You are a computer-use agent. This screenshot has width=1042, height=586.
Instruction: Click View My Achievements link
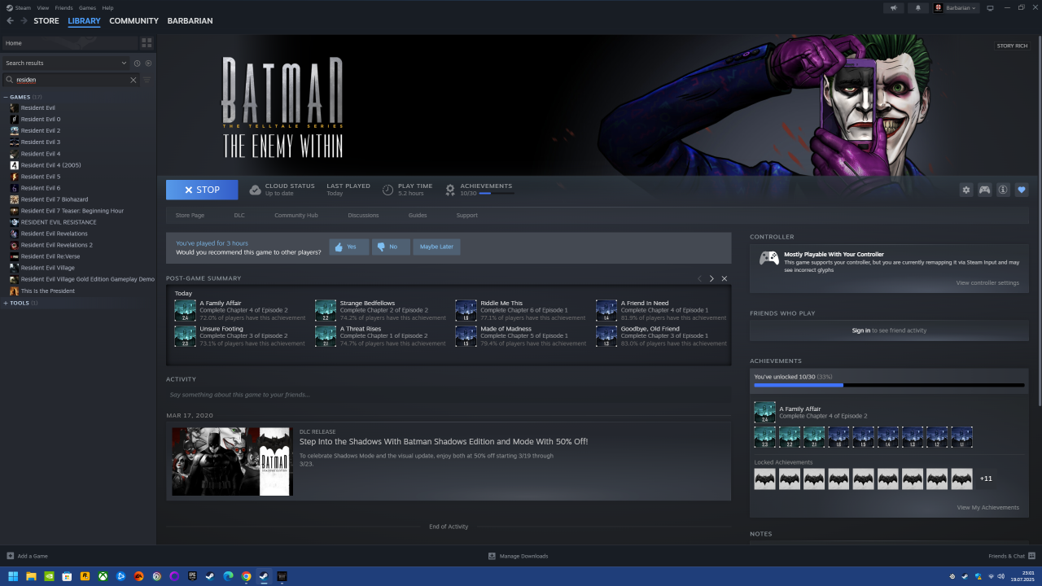987,507
